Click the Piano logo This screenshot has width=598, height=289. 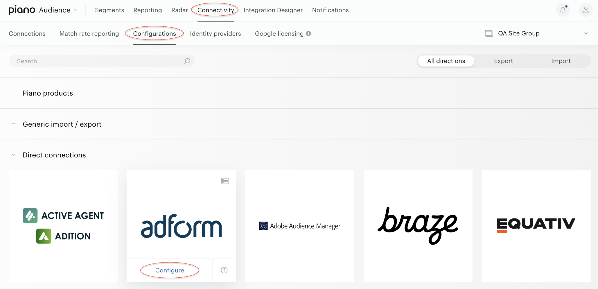pyautogui.click(x=22, y=10)
